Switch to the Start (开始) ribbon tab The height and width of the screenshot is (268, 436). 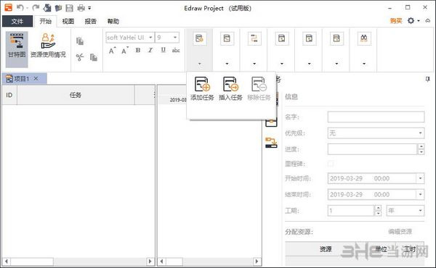click(x=45, y=21)
